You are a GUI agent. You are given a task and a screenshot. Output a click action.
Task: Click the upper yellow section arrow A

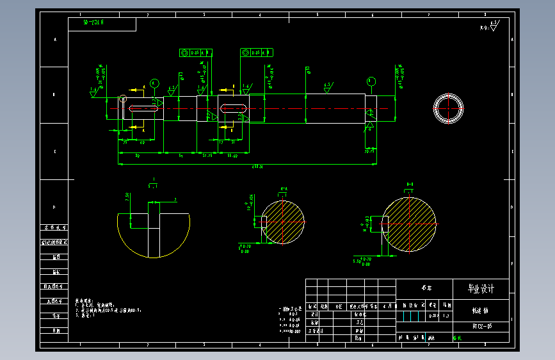(x=137, y=90)
